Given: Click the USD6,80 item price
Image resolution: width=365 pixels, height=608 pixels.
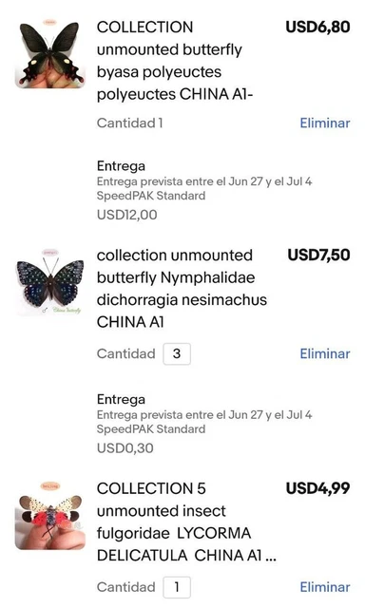Looking at the screenshot, I should tap(317, 27).
